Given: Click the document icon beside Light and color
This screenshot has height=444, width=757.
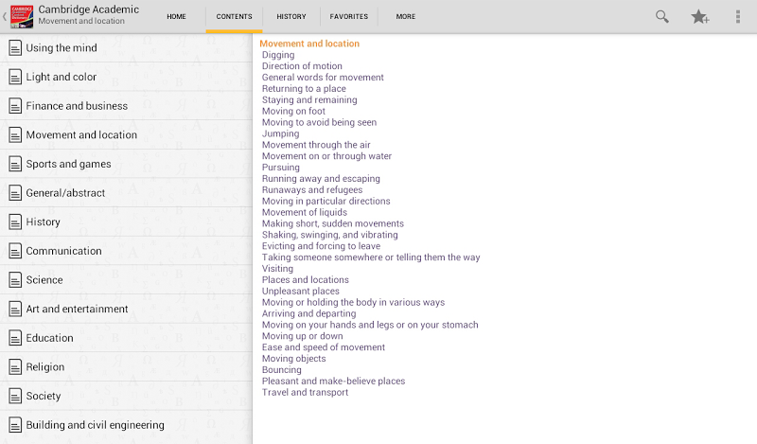Looking at the screenshot, I should pyautogui.click(x=15, y=77).
